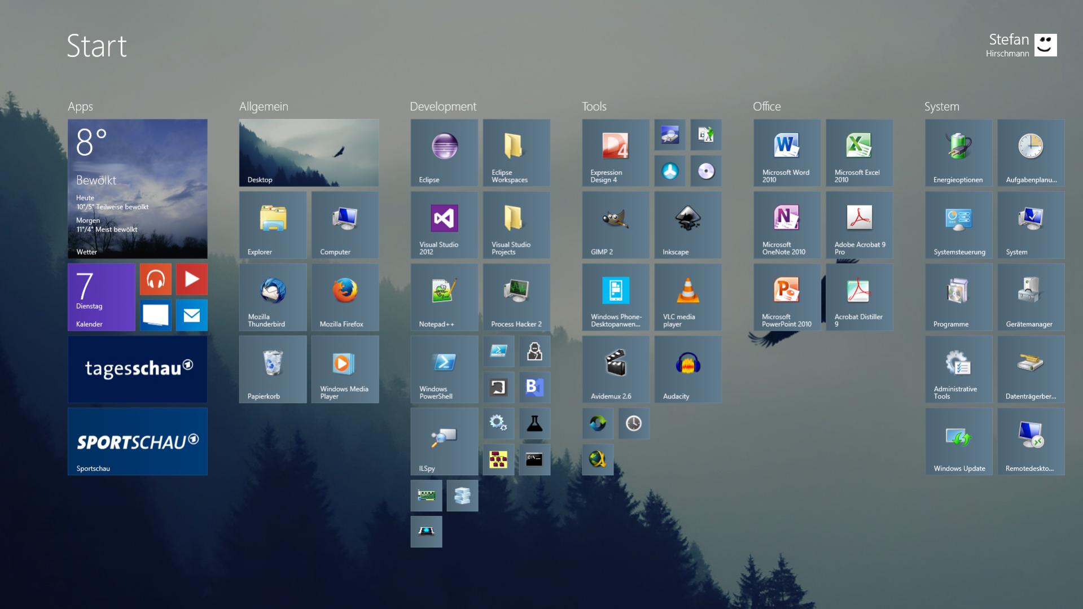The image size is (1083, 609).
Task: Launch the command prompt small tile
Action: (x=534, y=459)
